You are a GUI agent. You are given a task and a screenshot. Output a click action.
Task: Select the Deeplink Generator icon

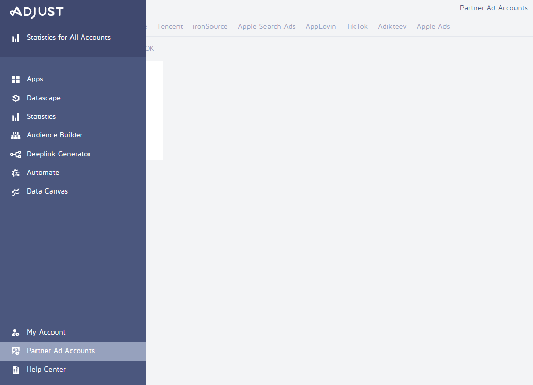coord(16,154)
